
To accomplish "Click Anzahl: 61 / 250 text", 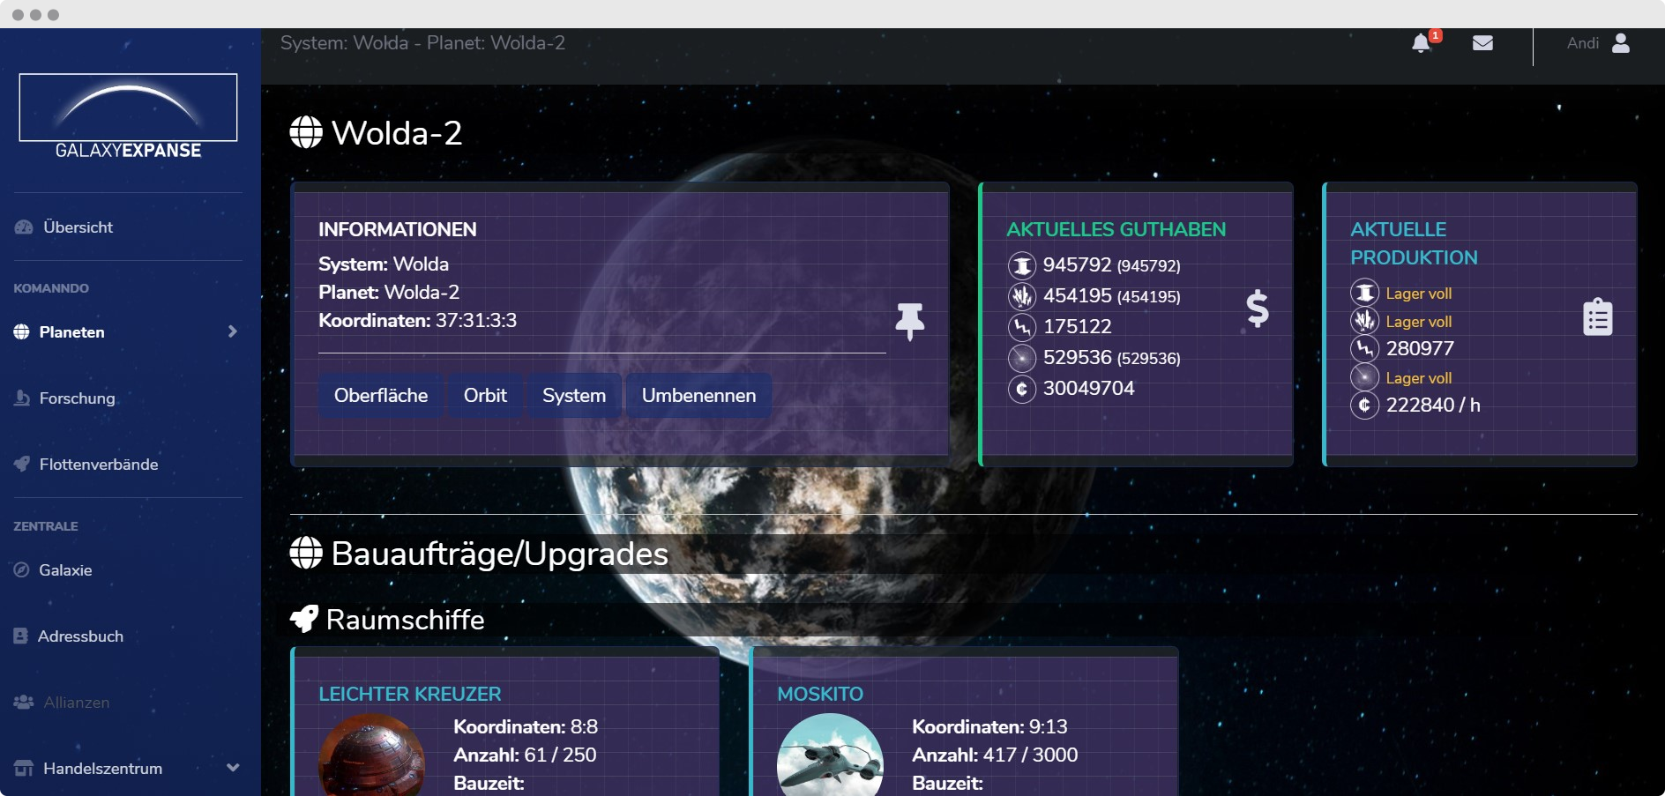I will pyautogui.click(x=525, y=755).
